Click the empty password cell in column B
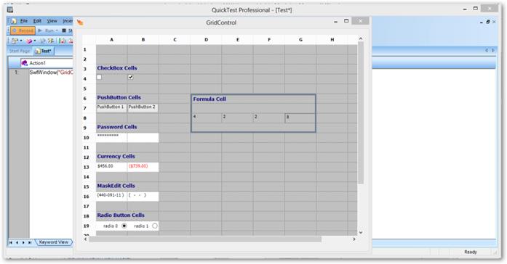 143,137
